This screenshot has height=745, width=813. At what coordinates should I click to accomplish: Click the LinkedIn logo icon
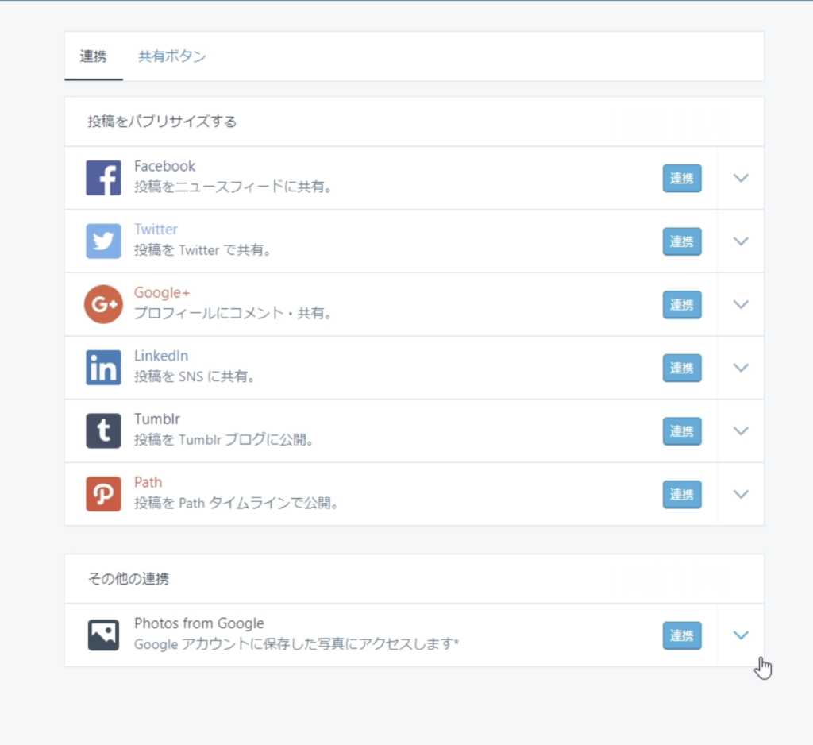click(x=103, y=367)
